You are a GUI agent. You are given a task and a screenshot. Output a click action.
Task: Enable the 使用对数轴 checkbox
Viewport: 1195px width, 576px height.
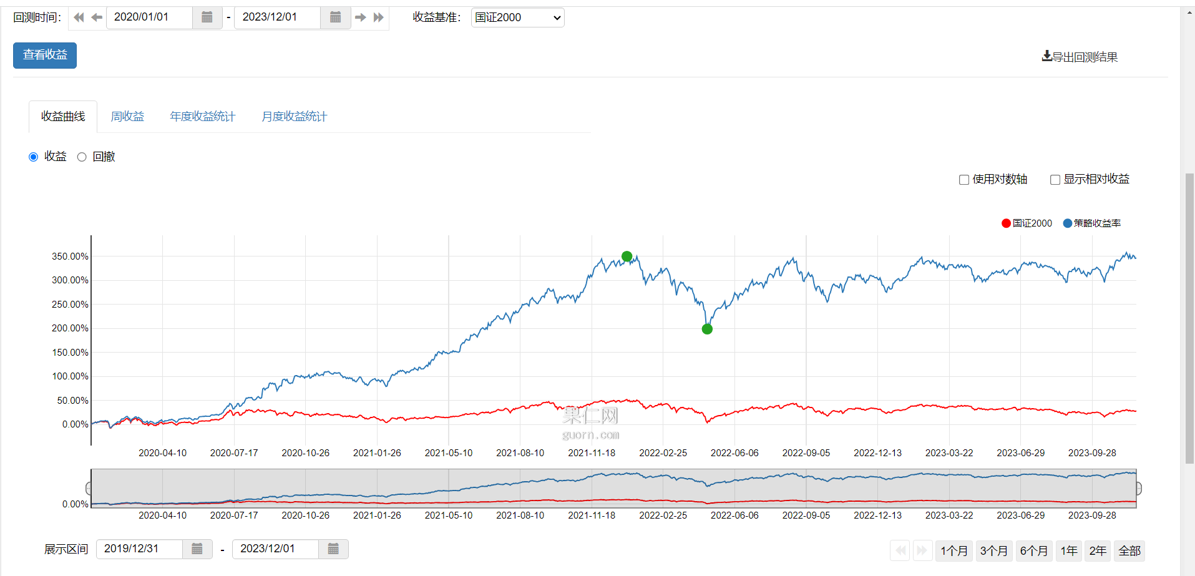(964, 180)
